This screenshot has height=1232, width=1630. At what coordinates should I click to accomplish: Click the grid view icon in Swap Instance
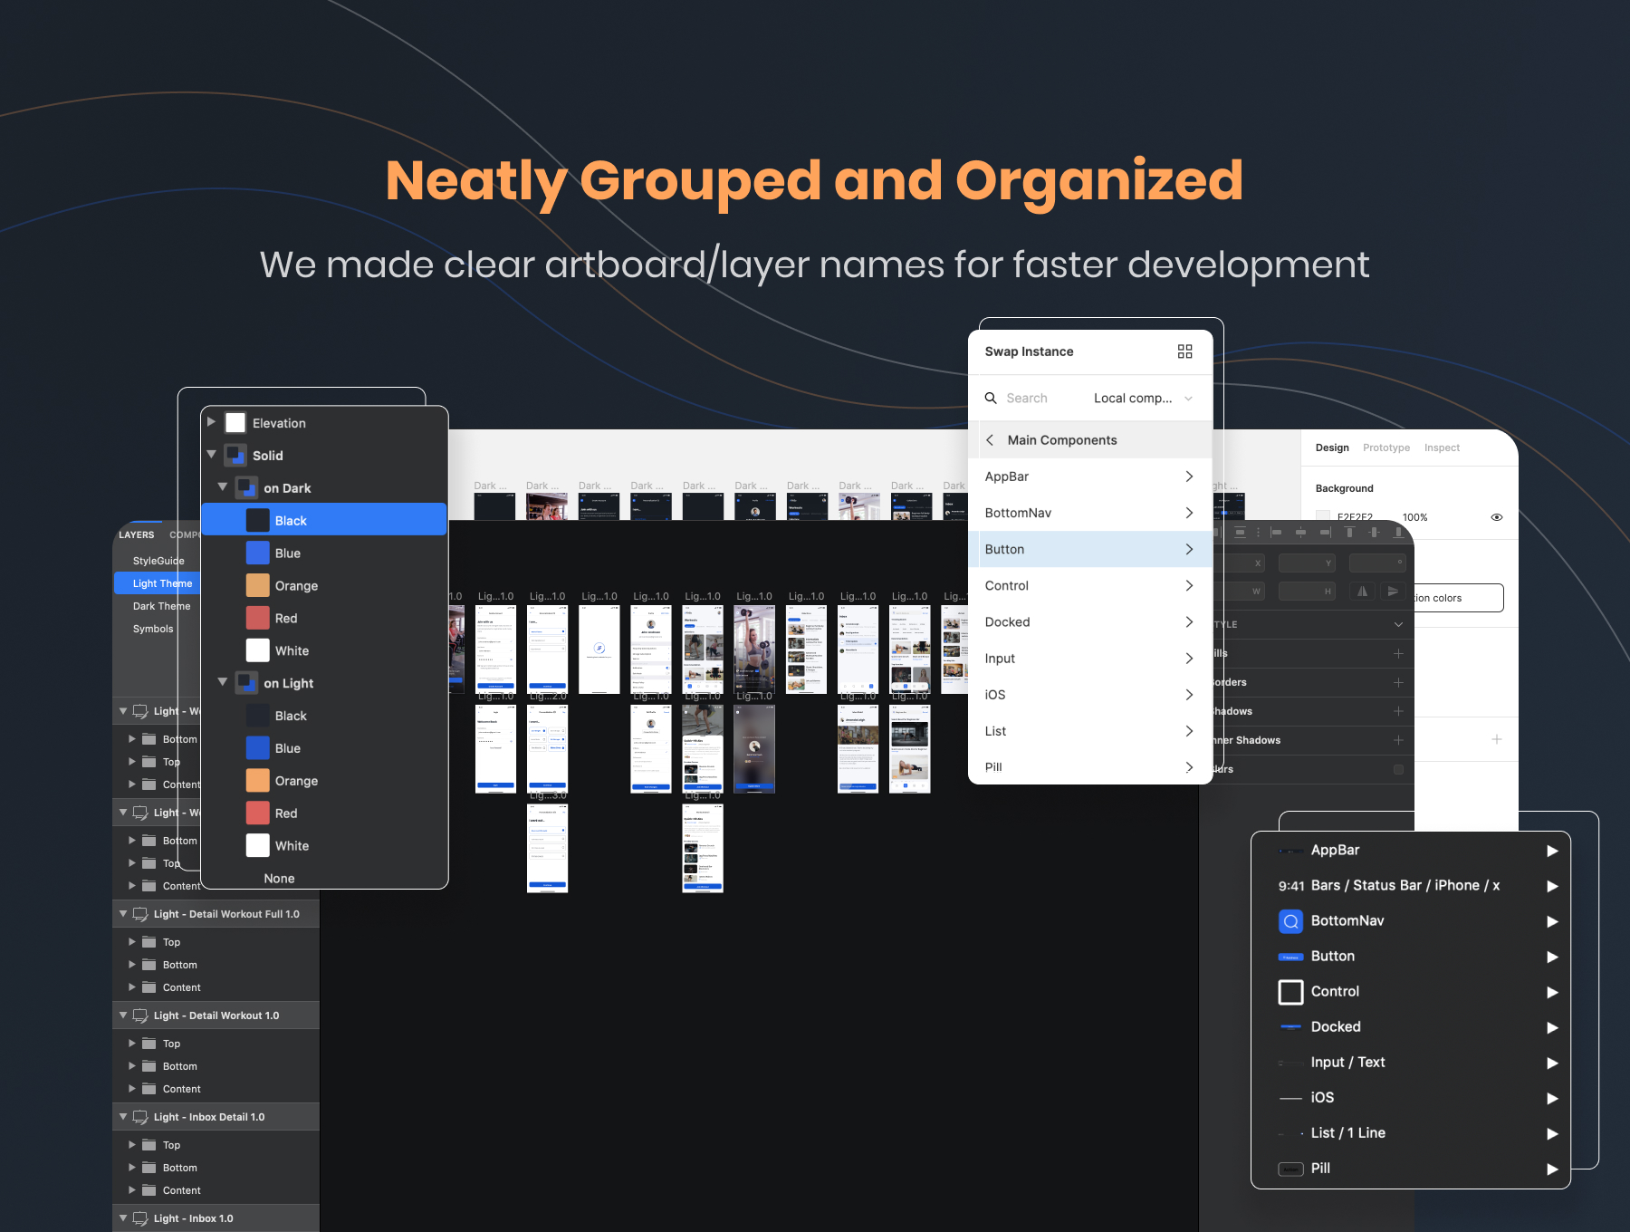point(1184,351)
